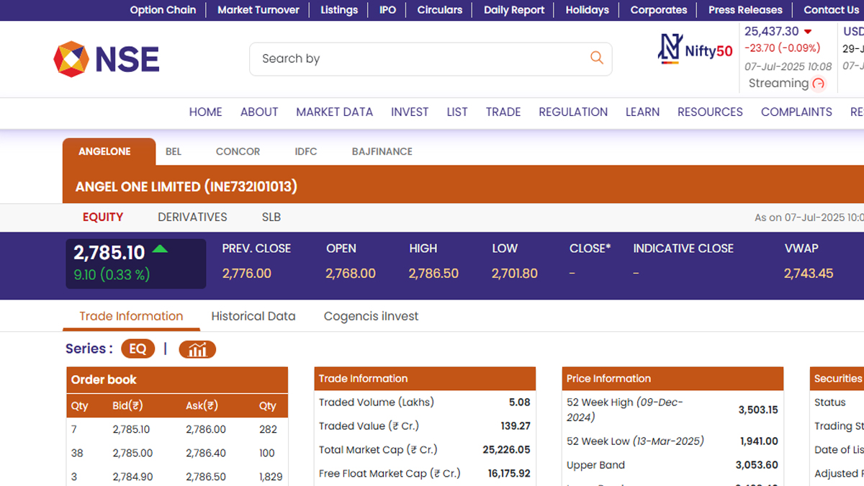The height and width of the screenshot is (486, 864).
Task: Switch to the DERIVATIVES tab
Action: [x=192, y=217]
